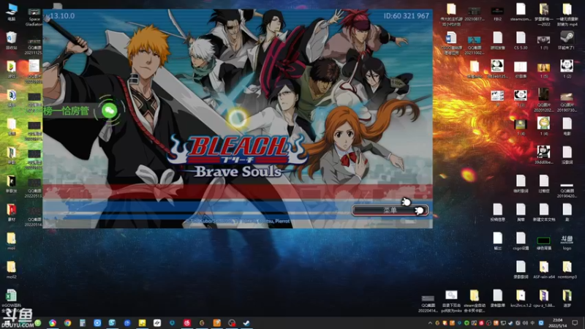The height and width of the screenshot is (329, 585).
Task: Open the cpu-z_1.88 folder
Action: pyautogui.click(x=543, y=299)
